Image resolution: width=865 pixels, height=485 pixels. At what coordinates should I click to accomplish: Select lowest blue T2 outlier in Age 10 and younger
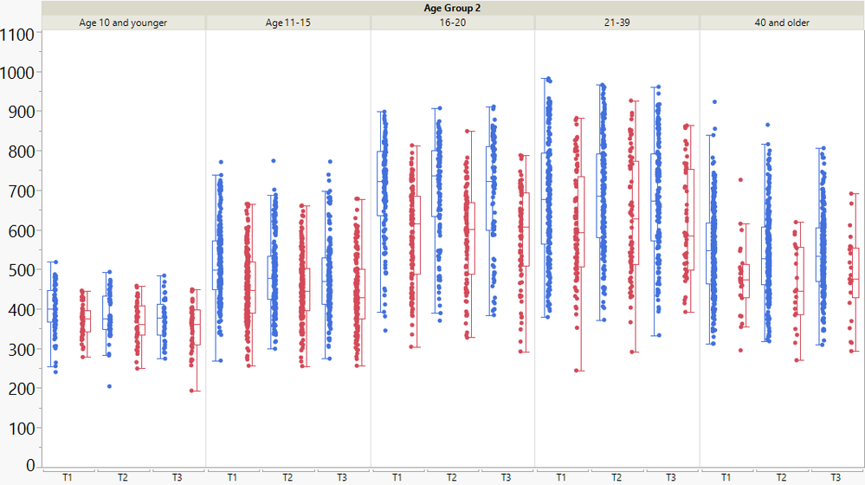coord(109,386)
